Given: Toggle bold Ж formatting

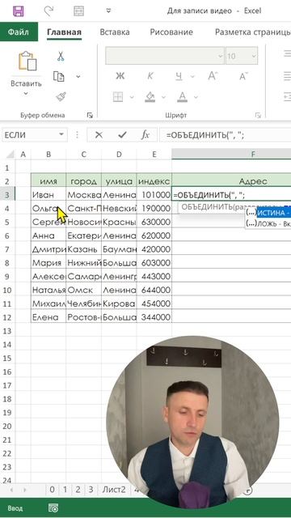Looking at the screenshot, I should (120, 76).
